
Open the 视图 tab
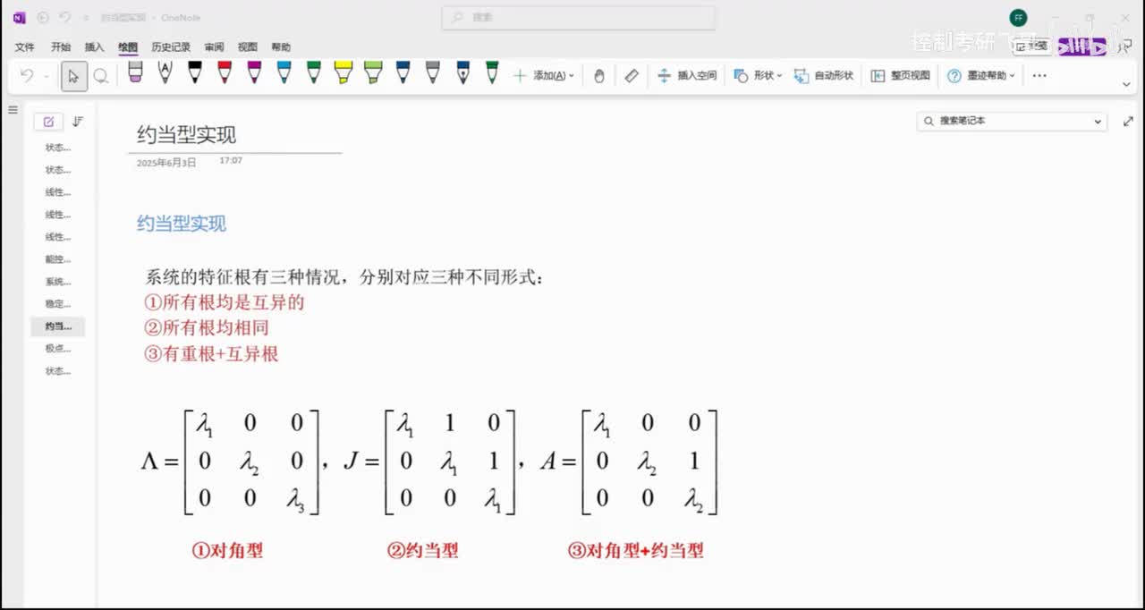click(x=248, y=47)
